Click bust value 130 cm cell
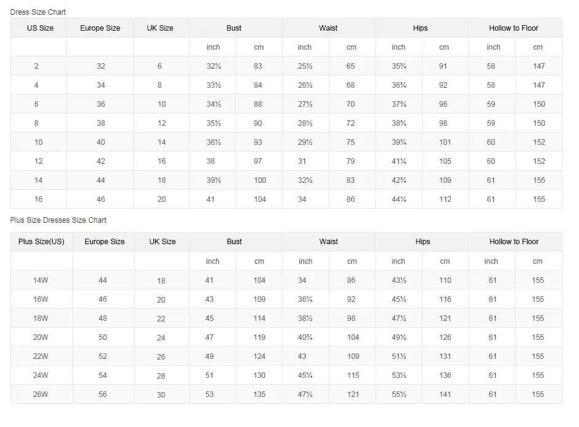 (x=259, y=375)
